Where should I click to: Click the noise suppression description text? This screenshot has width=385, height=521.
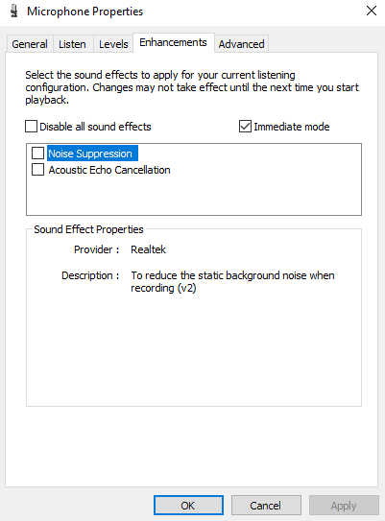click(232, 281)
